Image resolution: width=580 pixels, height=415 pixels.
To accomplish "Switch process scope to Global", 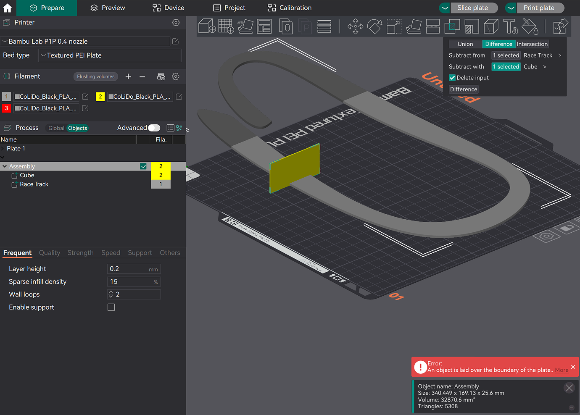I will 56,128.
